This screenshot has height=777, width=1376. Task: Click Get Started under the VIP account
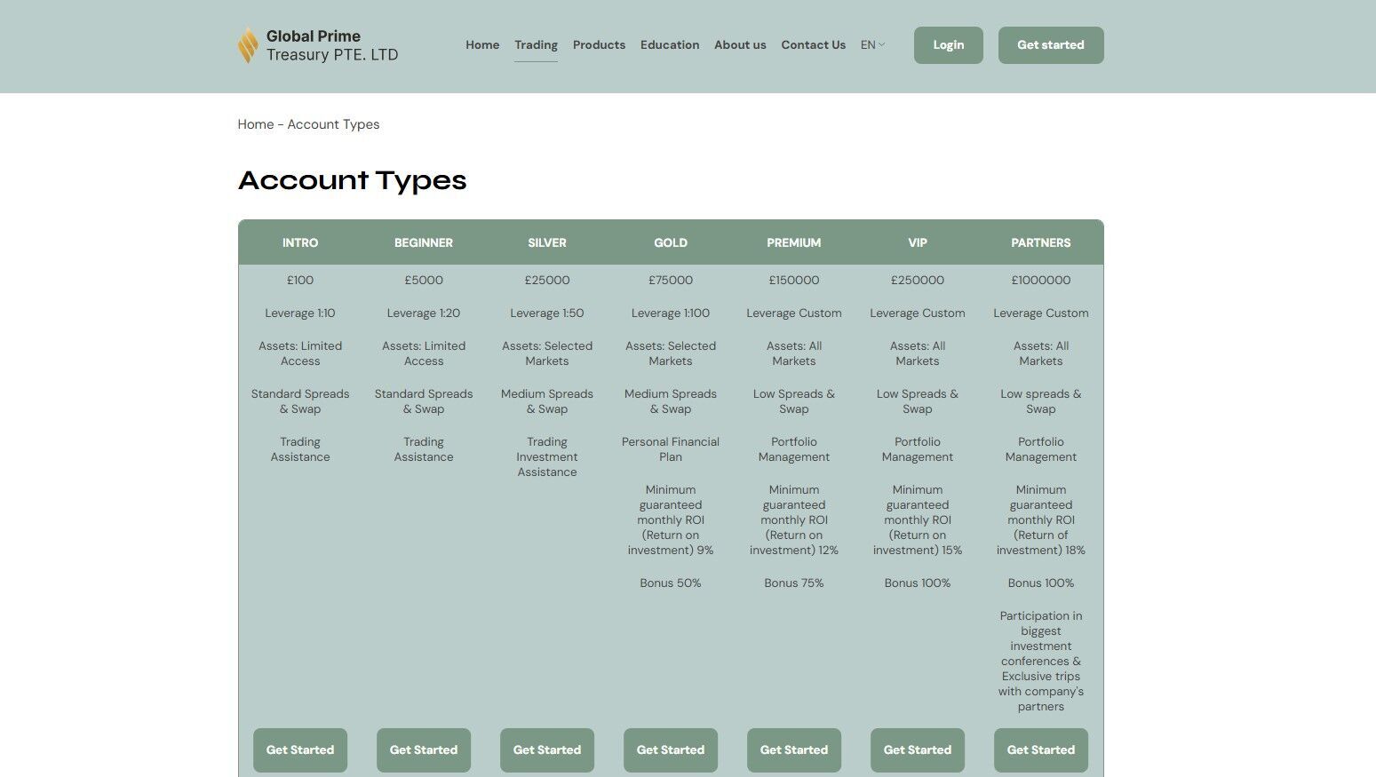tap(918, 750)
